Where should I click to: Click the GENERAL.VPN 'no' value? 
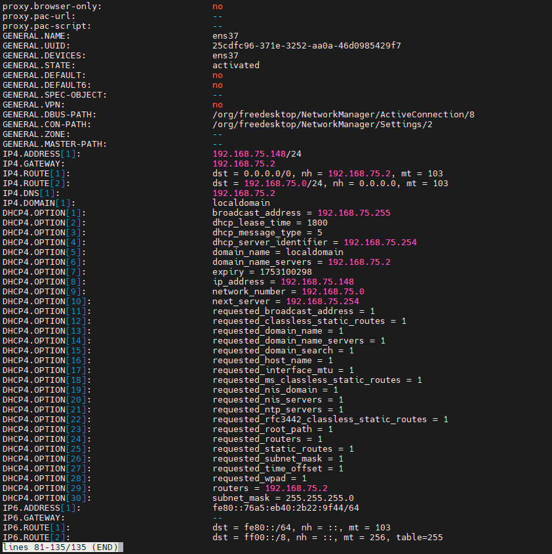pyautogui.click(x=218, y=105)
